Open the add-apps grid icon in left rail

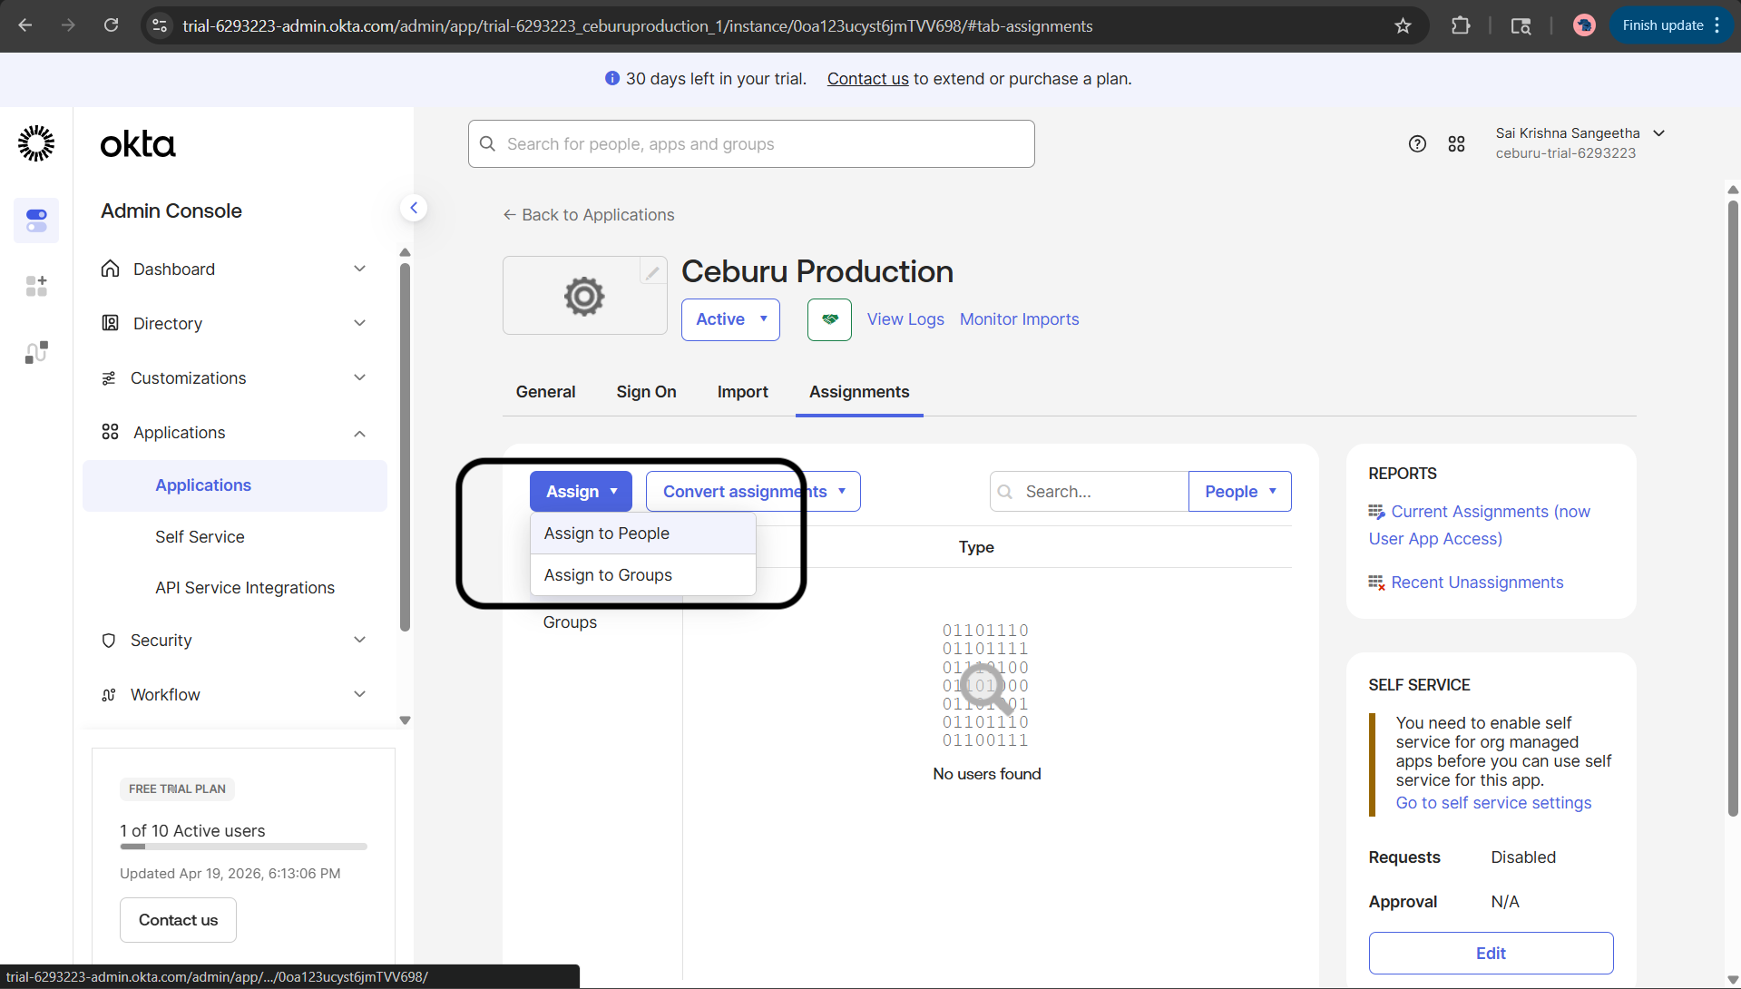pyautogui.click(x=36, y=286)
